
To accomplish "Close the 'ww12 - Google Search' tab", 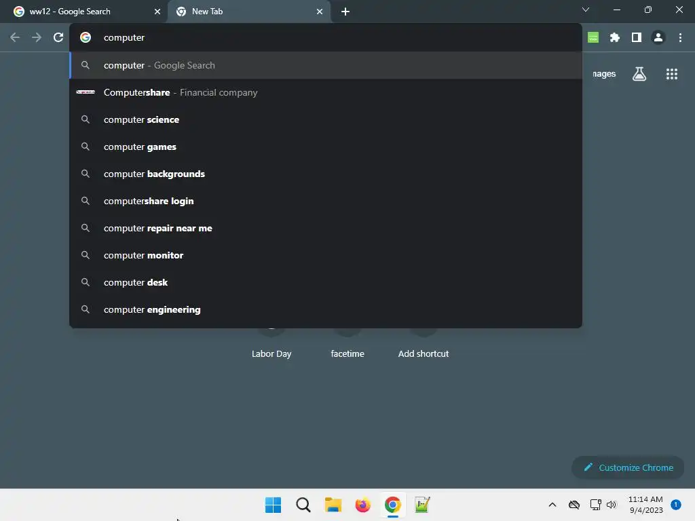I will click(157, 12).
